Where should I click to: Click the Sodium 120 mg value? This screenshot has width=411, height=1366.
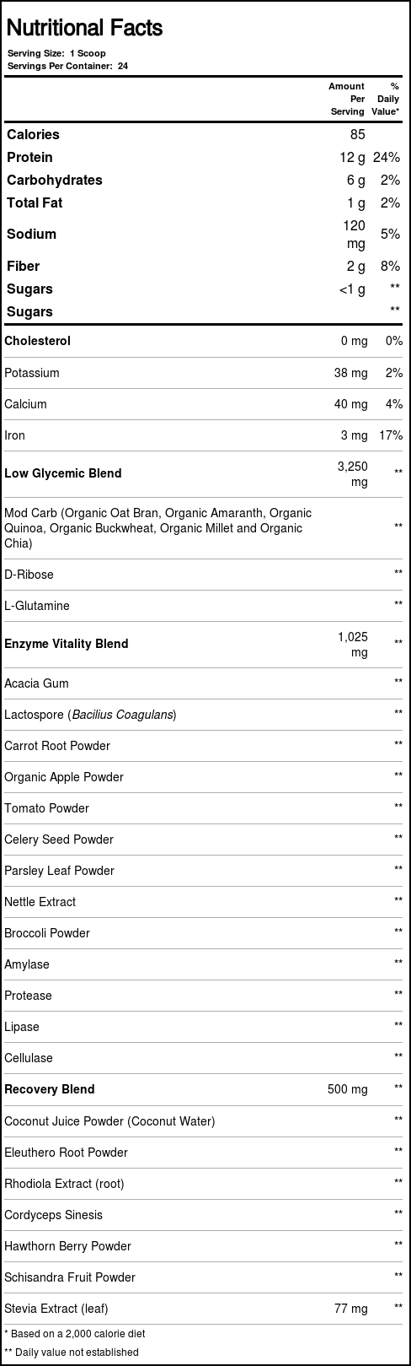pos(354,235)
